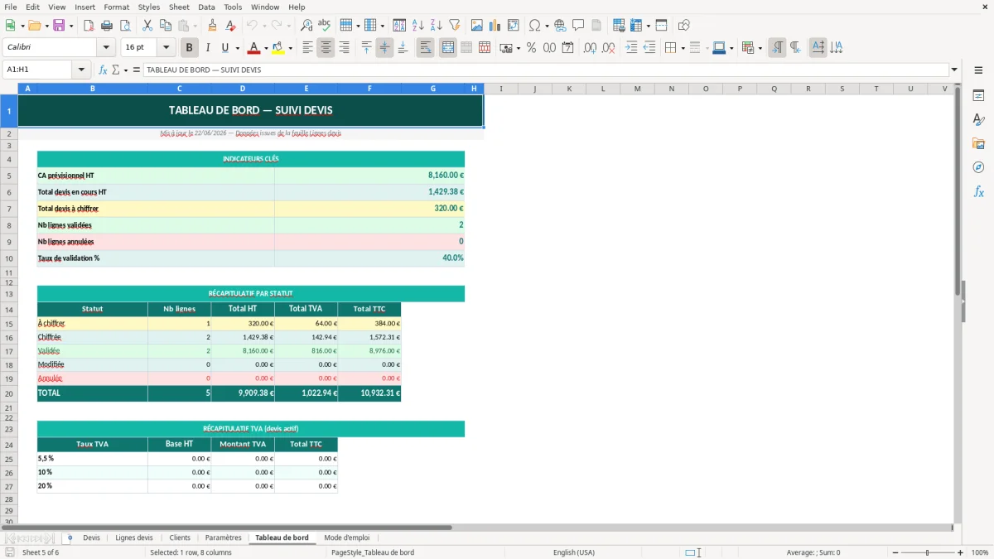Click the English (USA) language status
Screen dimensions: 994x559
(574, 552)
